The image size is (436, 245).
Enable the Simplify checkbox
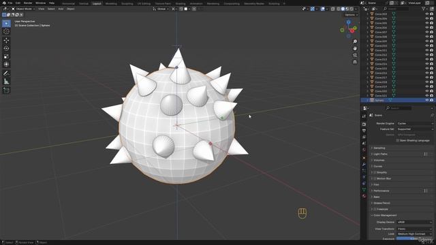point(375,172)
